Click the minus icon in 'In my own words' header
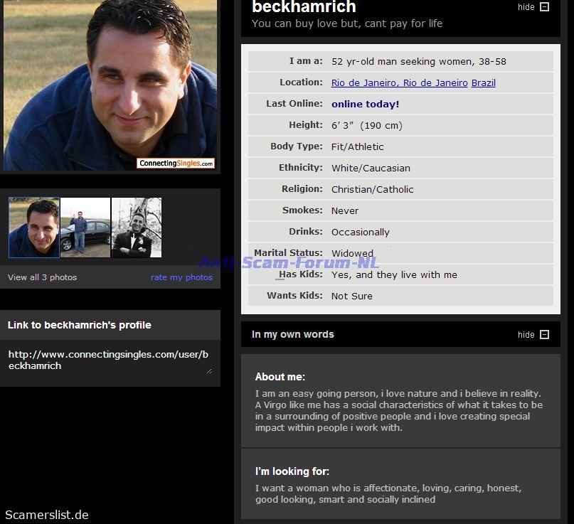 pyautogui.click(x=545, y=335)
